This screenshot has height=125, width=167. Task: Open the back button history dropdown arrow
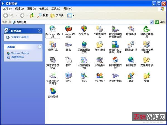16,16
